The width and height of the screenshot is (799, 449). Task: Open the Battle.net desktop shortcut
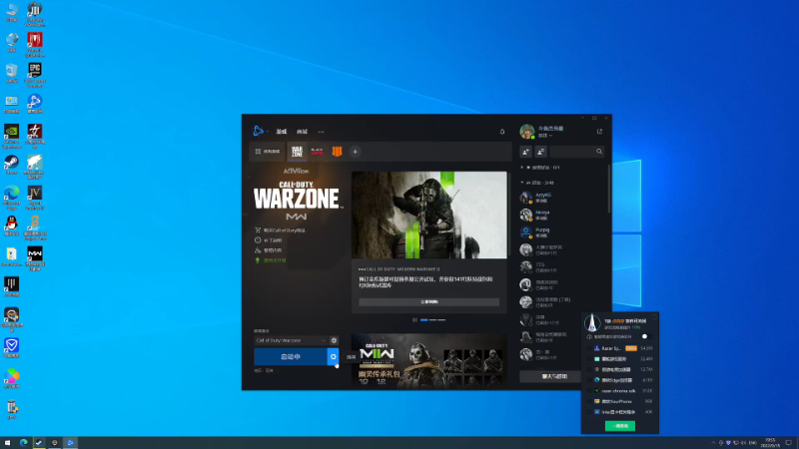click(35, 104)
